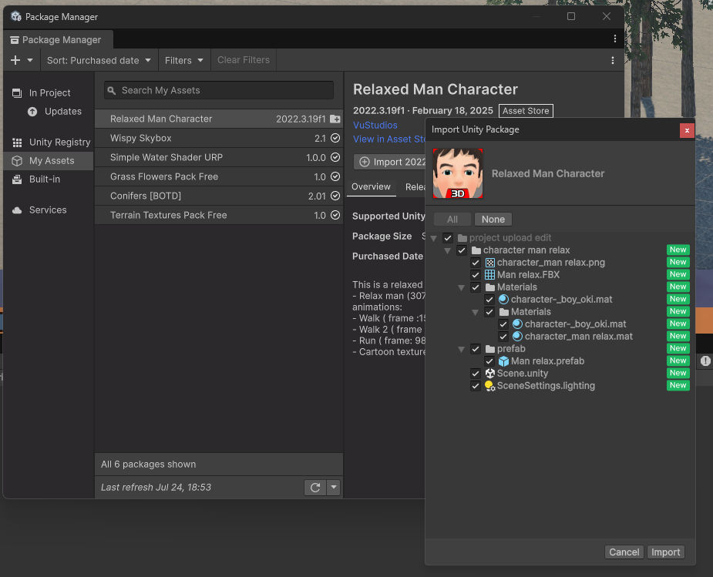Open the Filters dropdown

tap(184, 60)
